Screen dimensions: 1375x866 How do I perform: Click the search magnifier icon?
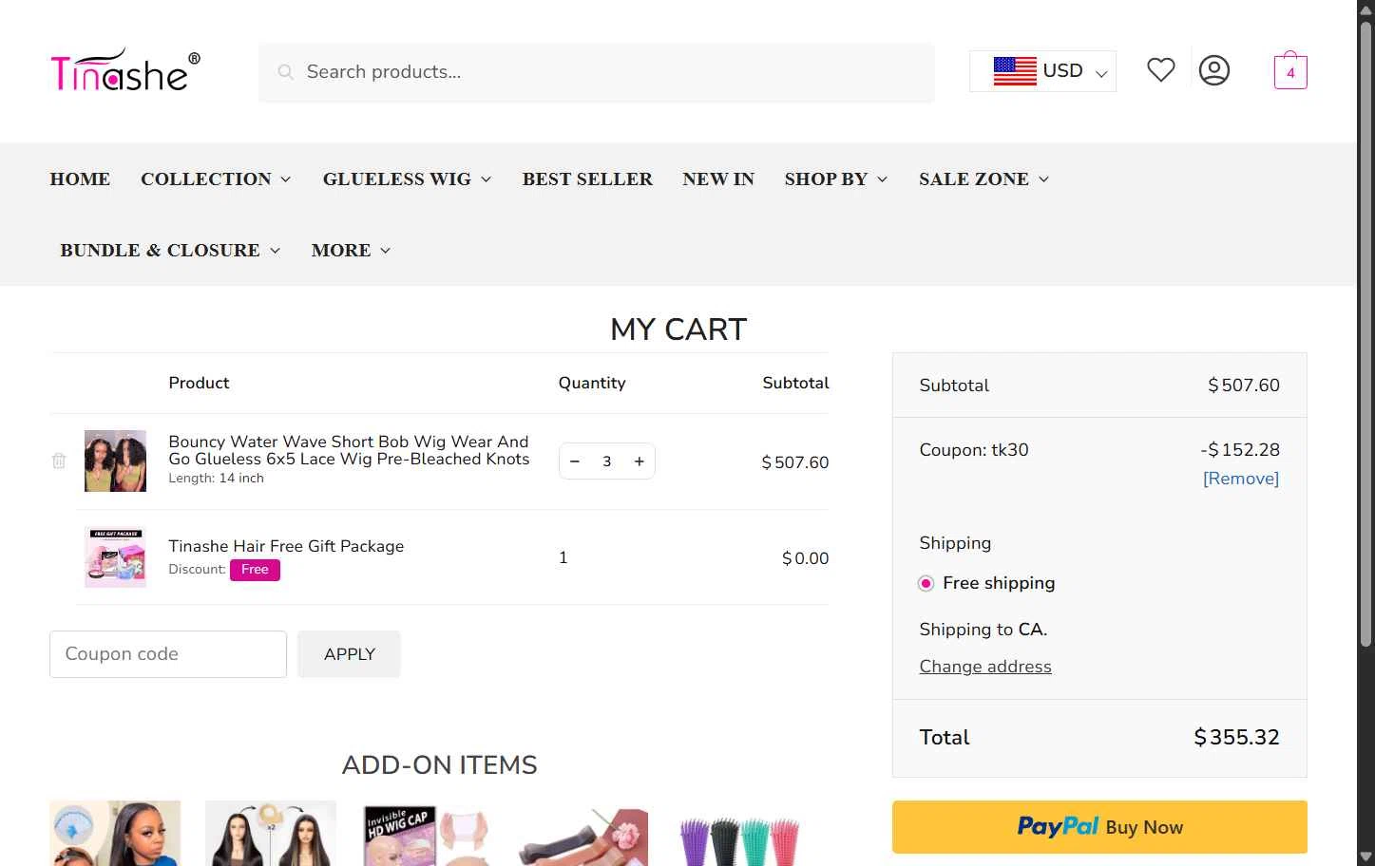tap(285, 72)
